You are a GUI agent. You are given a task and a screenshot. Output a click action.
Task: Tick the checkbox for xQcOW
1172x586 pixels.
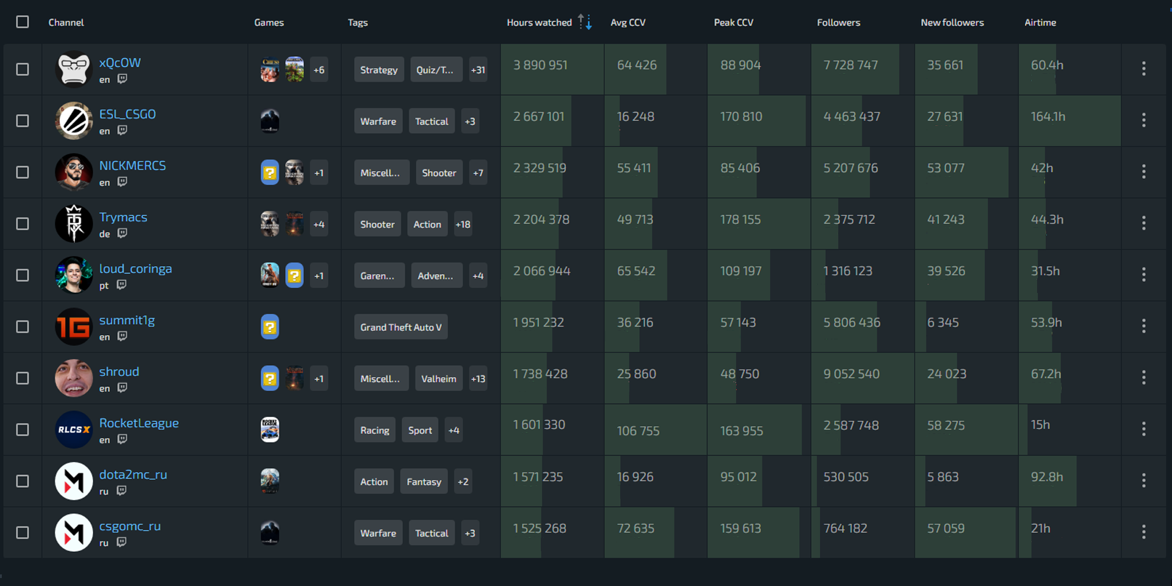click(x=23, y=69)
